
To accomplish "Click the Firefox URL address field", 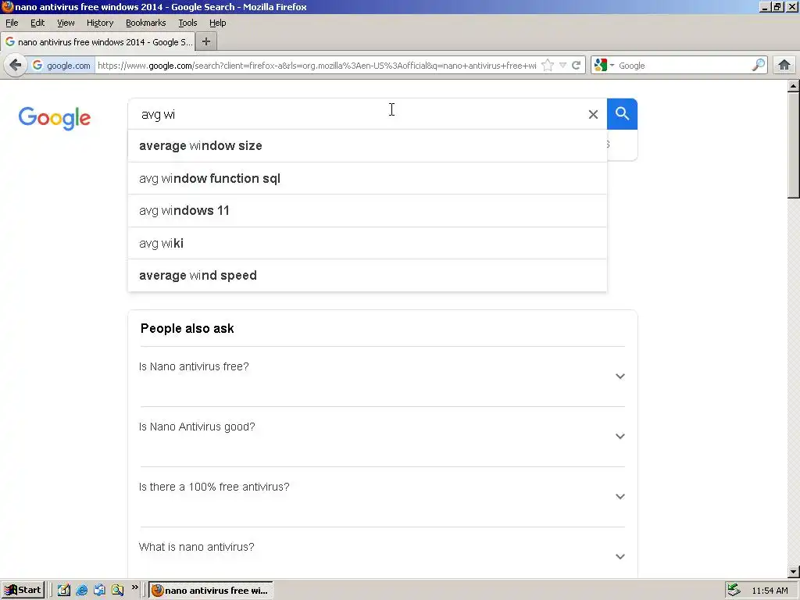I will (316, 66).
